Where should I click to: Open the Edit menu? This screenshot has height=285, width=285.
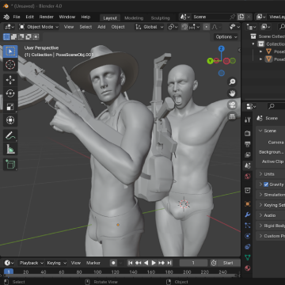point(29,17)
